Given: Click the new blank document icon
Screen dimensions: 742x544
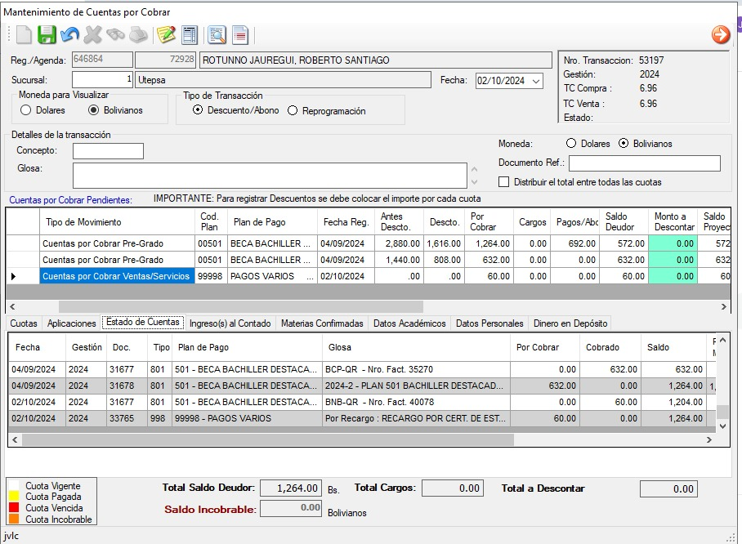Looking at the screenshot, I should coord(24,34).
